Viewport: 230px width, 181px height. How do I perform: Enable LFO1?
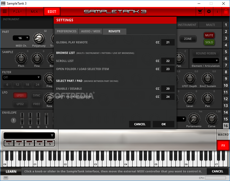[20, 95]
